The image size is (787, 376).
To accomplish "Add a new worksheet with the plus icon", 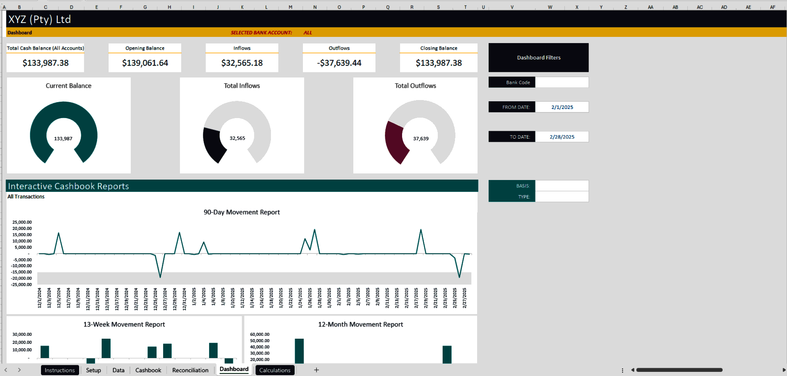I will coord(316,370).
